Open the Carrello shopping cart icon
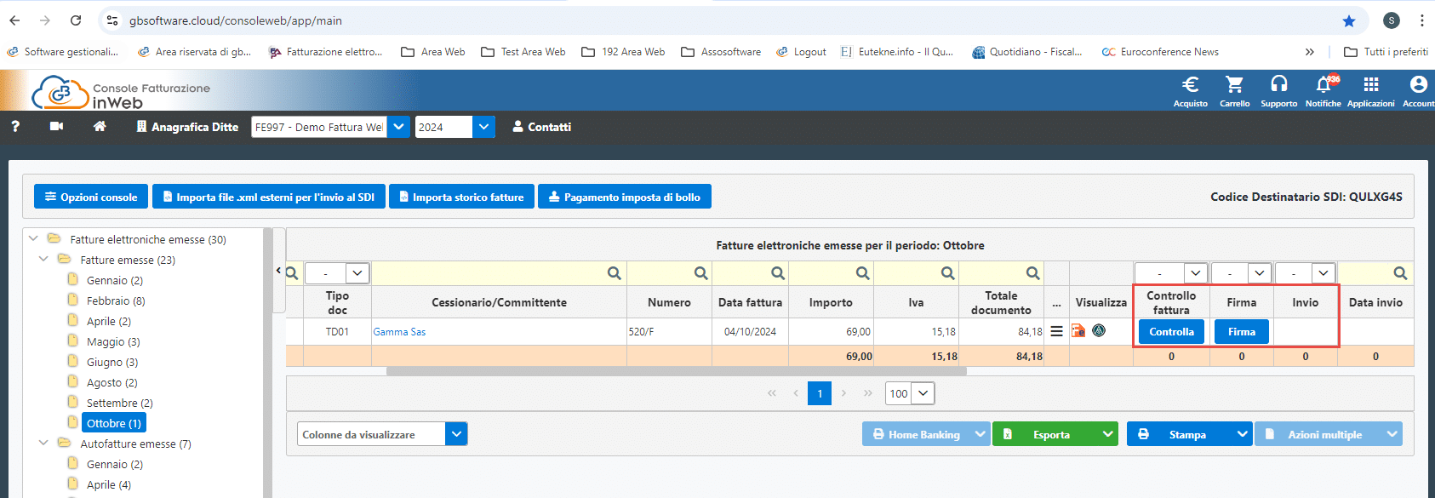The image size is (1435, 498). click(x=1234, y=85)
